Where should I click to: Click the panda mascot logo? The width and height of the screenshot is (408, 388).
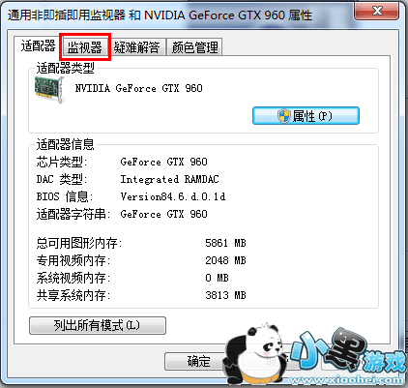tap(256, 354)
